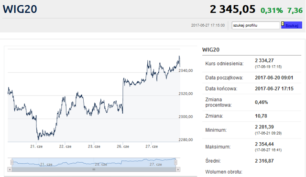The height and width of the screenshot is (177, 306).
Task: Click the average value 2 316,87
Action: [x=264, y=161]
